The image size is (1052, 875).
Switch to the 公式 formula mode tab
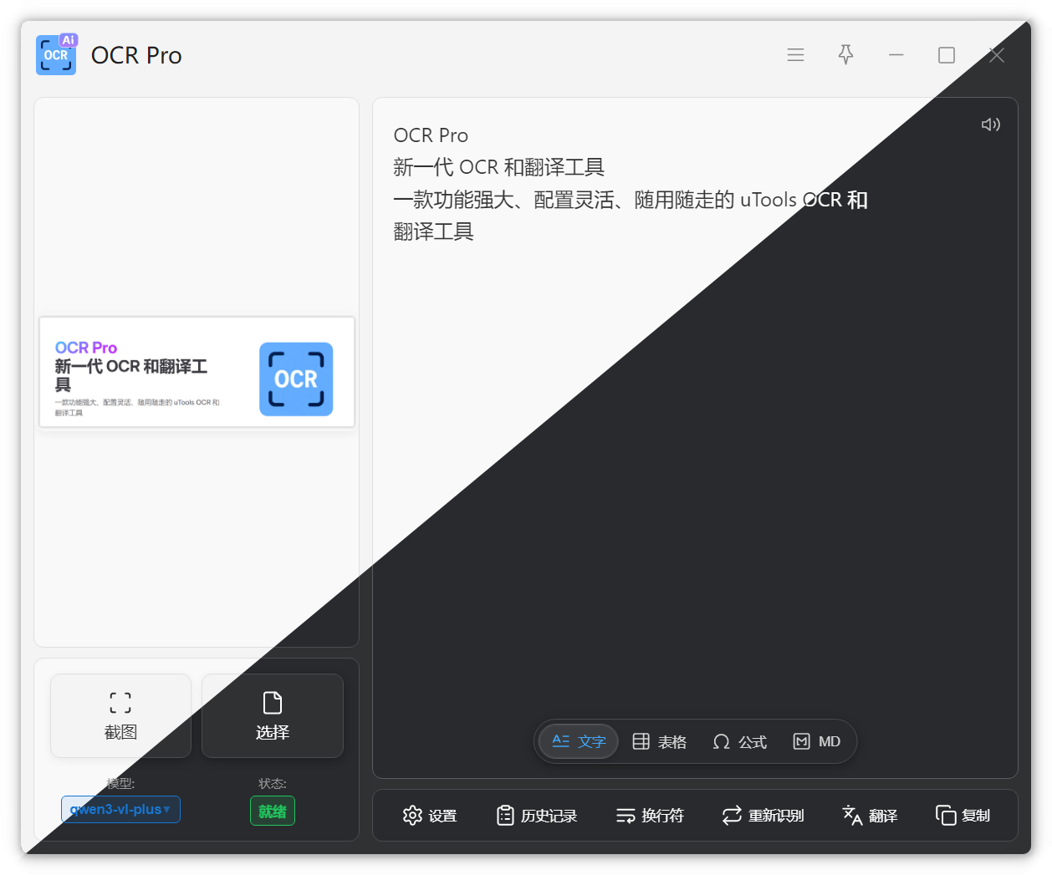(740, 741)
